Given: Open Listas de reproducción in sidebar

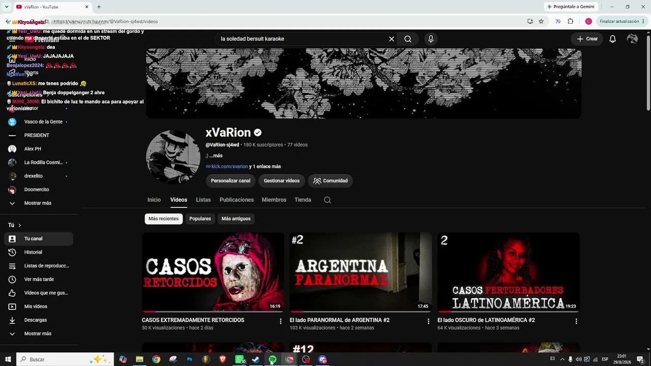Looking at the screenshot, I should [38, 266].
